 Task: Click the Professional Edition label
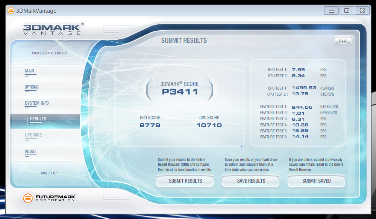49,53
